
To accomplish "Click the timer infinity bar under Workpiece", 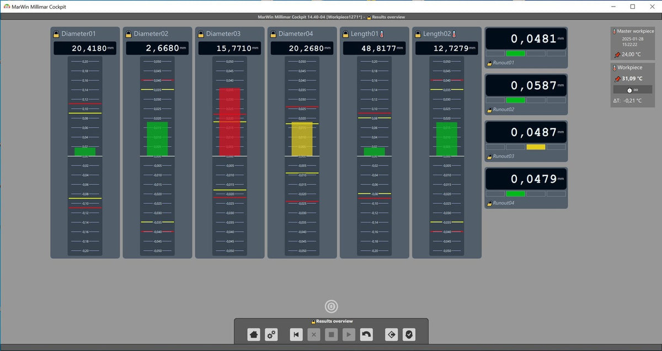I will 632,89.
